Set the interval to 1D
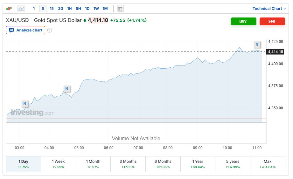The width and height of the screenshot is (293, 179). coord(87,9)
